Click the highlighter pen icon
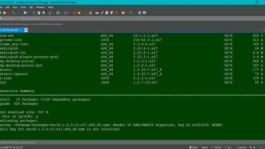 102,13
